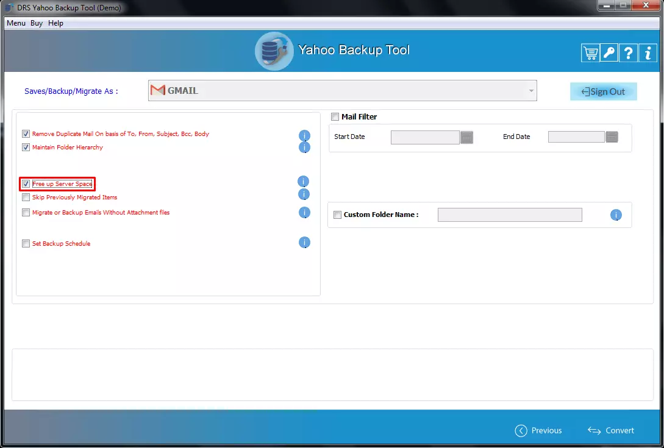The image size is (664, 448).
Task: View info for Remove Duplicate Mail option
Action: pyautogui.click(x=304, y=135)
